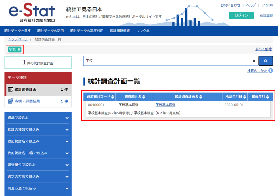Image resolution: width=278 pixels, height=196 pixels.
Task: Click the 点検・評価結果 document icon
Action: click(x=11, y=101)
